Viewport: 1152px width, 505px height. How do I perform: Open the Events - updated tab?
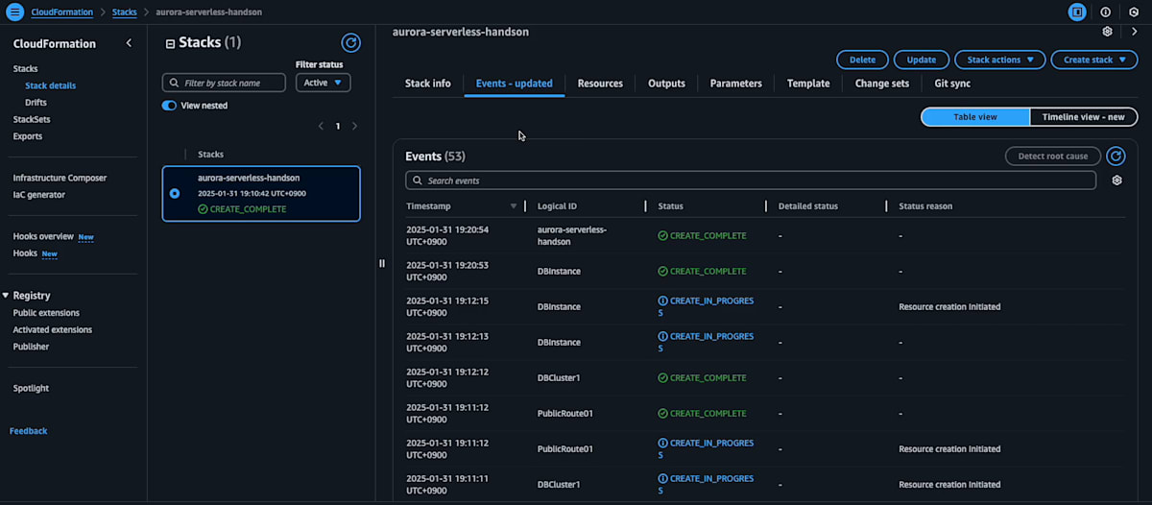[x=515, y=84]
